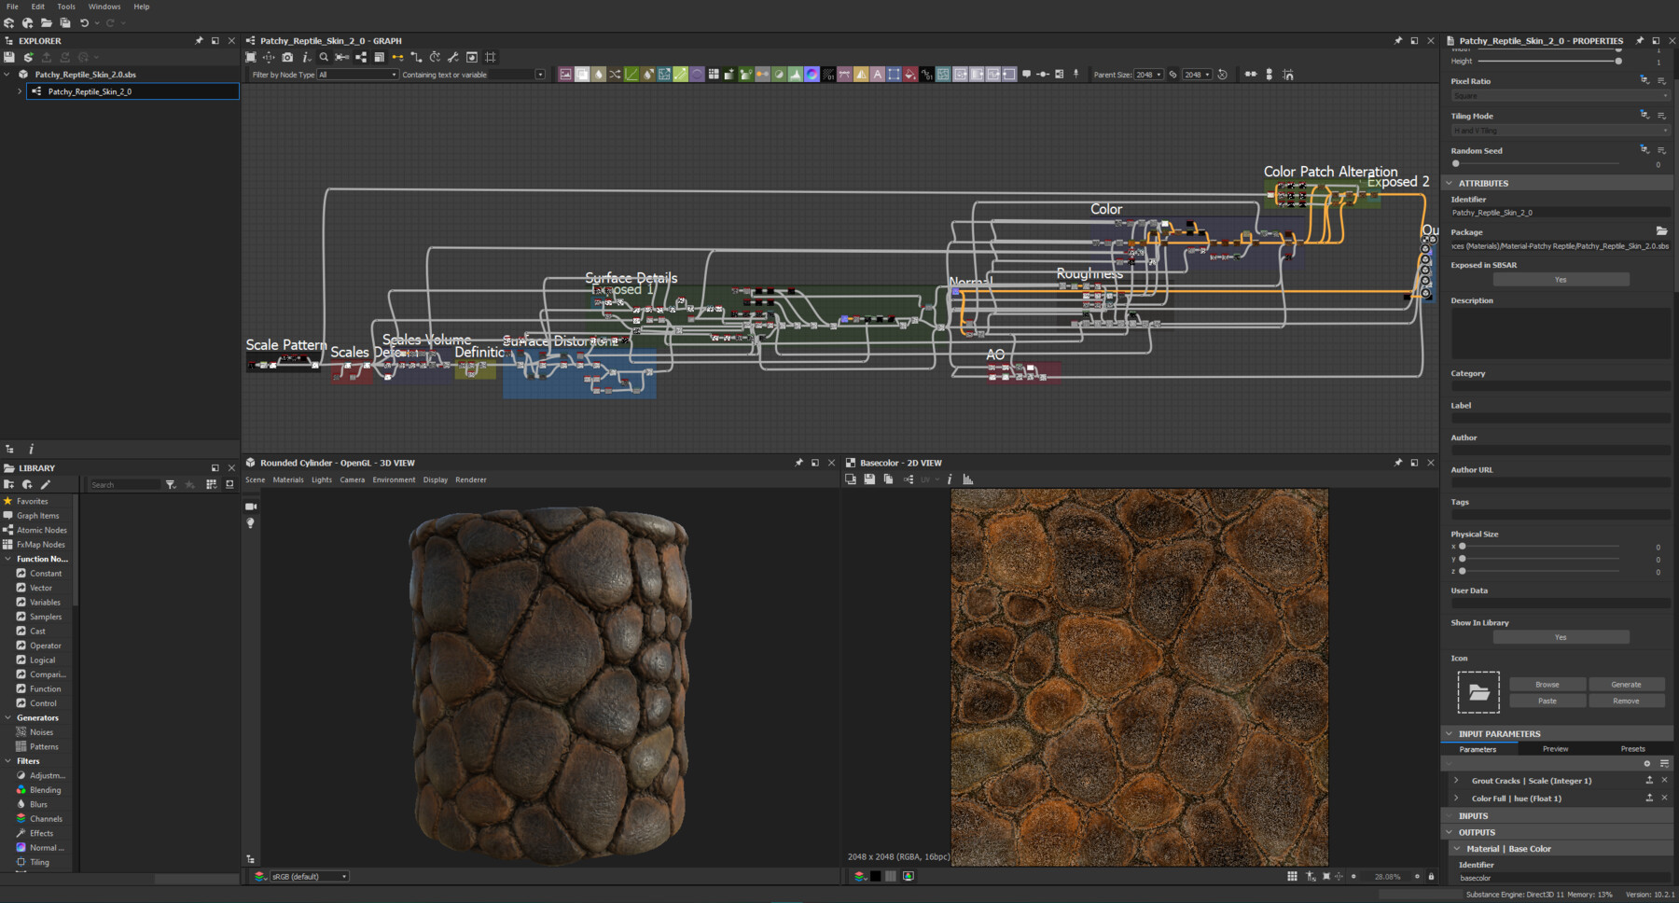Screen dimensions: 1679x903
Task: Lock the 2D view zoom level
Action: (1432, 876)
